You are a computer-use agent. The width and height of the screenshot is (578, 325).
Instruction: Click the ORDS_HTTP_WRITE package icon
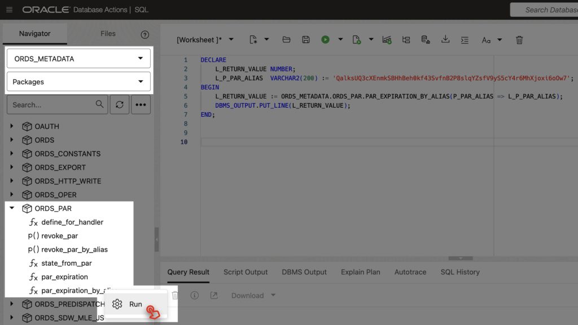[27, 181]
